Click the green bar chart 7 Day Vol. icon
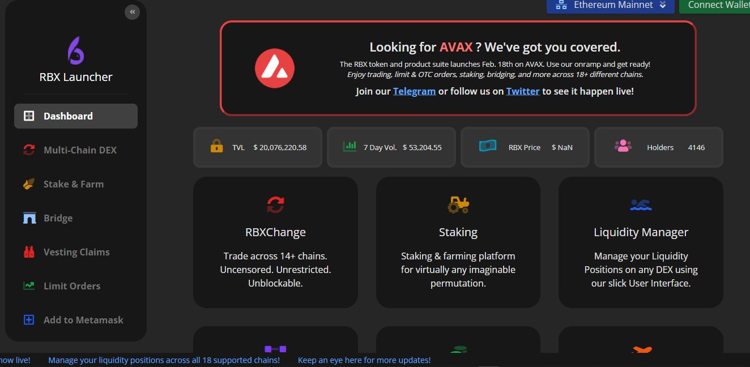This screenshot has width=750, height=367. click(x=350, y=147)
